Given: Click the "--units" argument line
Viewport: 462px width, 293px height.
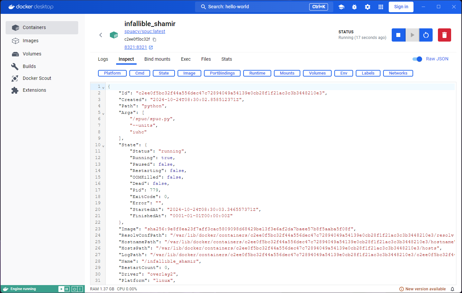Looking at the screenshot, I should click(x=144, y=125).
